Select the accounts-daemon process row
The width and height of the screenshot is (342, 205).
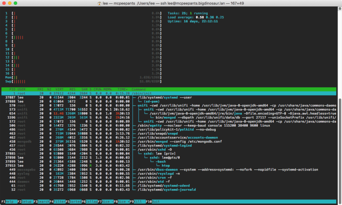tap(169, 137)
